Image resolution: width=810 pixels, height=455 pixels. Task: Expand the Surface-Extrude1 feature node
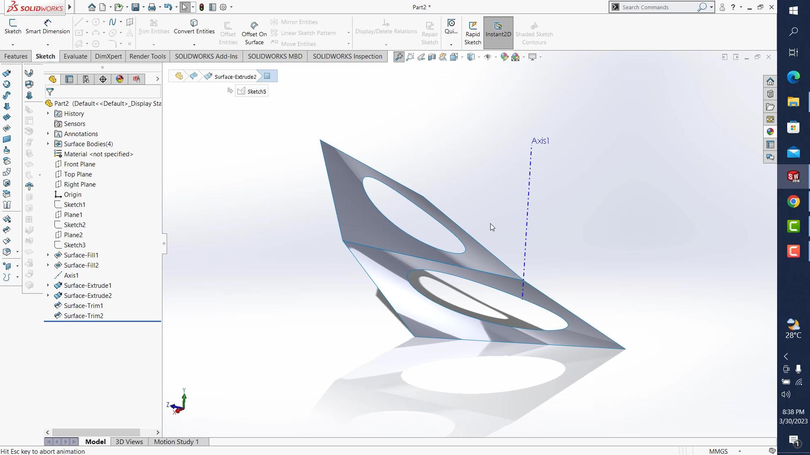pyautogui.click(x=48, y=286)
